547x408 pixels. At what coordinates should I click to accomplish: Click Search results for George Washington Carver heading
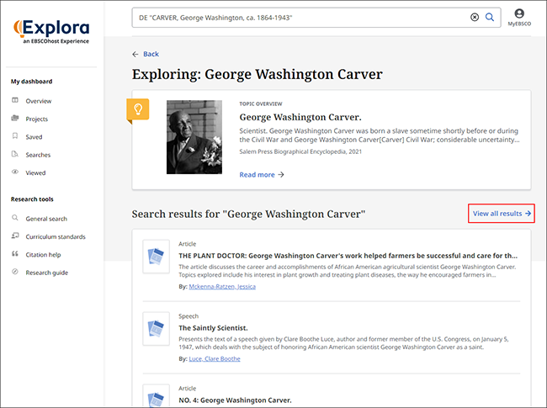(x=248, y=214)
